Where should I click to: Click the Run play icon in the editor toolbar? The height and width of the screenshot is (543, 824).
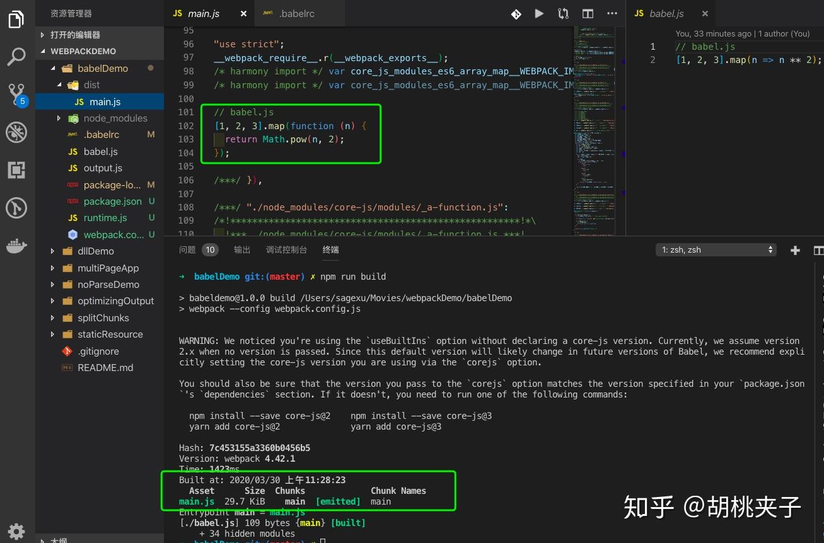[x=539, y=13]
